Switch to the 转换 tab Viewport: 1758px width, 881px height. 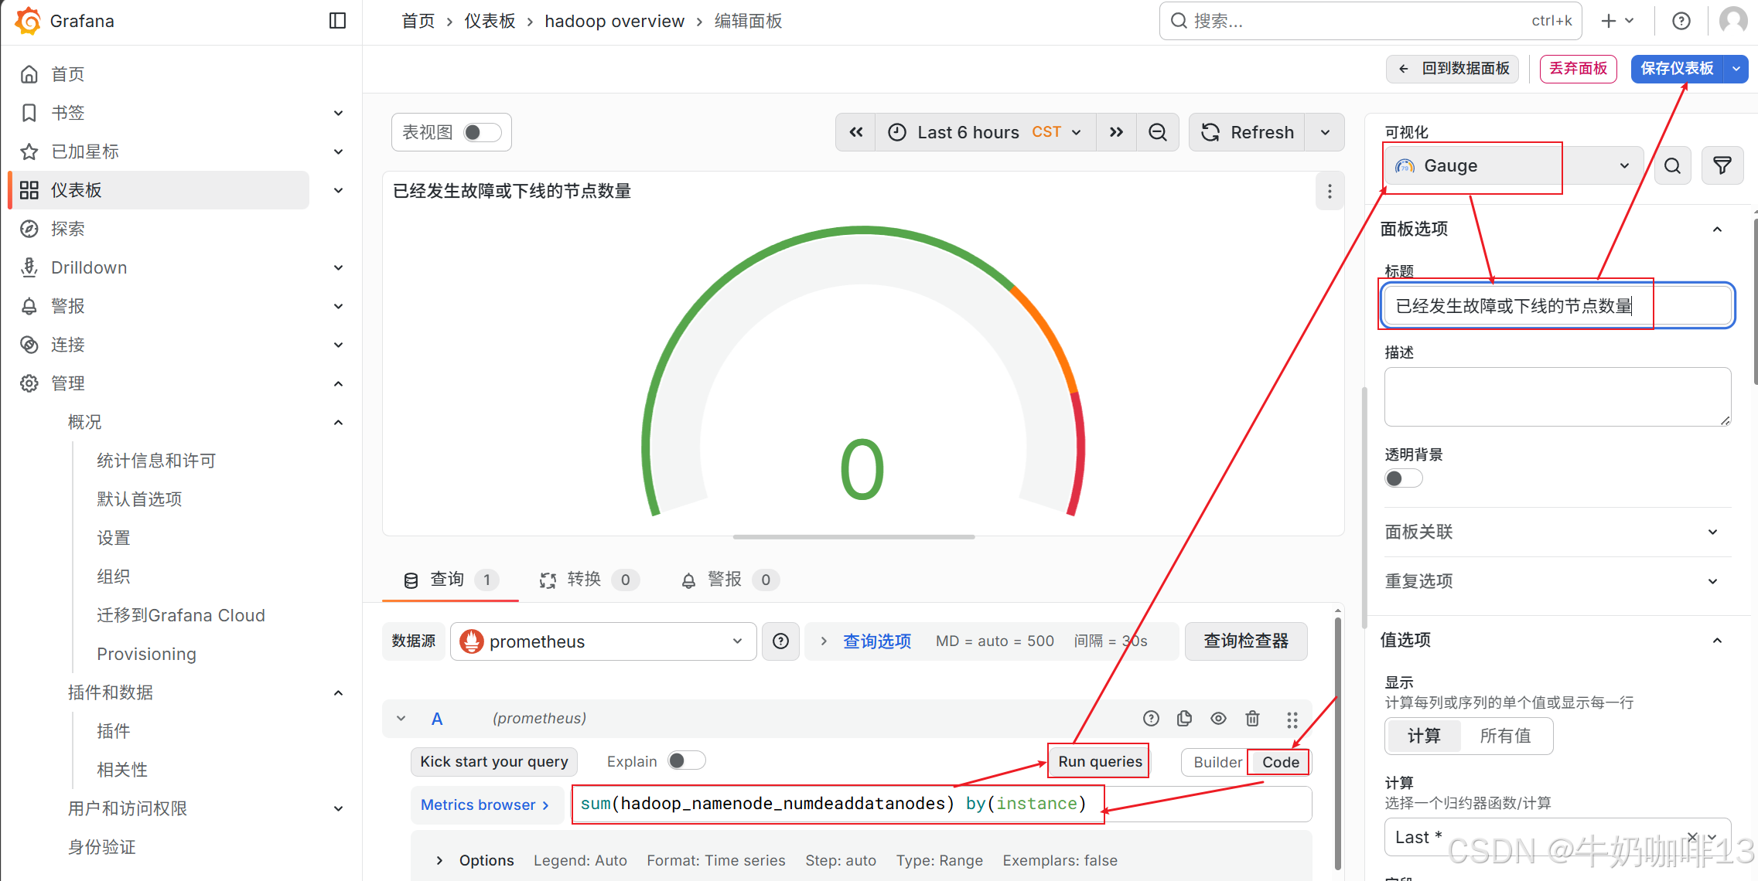click(584, 580)
